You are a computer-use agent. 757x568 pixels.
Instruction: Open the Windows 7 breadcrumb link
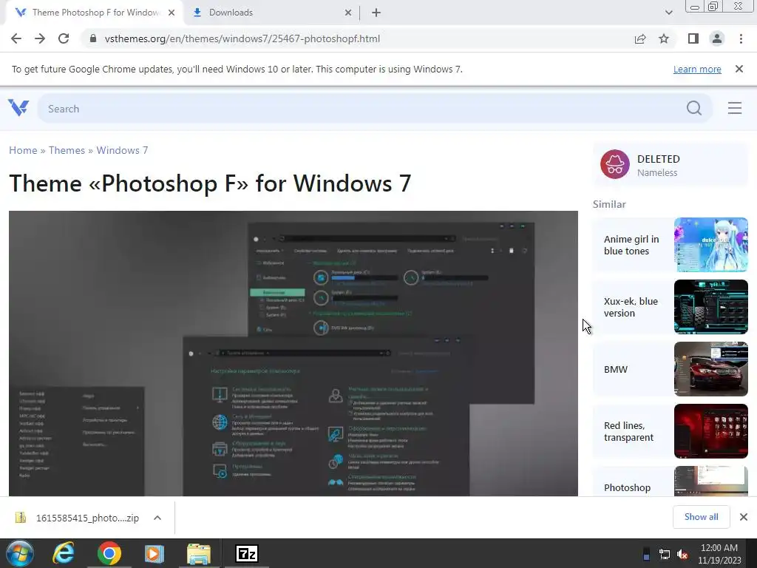click(x=122, y=150)
